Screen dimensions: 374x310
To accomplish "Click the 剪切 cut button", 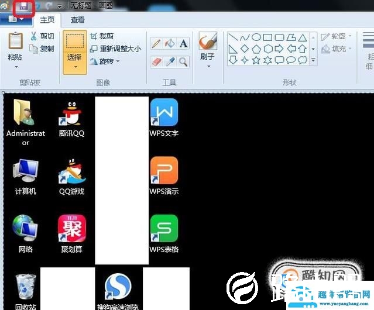I will pyautogui.click(x=42, y=36).
